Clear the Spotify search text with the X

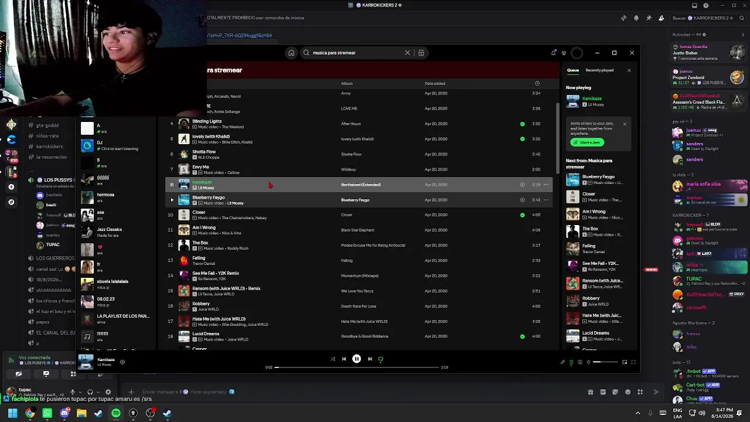[407, 53]
